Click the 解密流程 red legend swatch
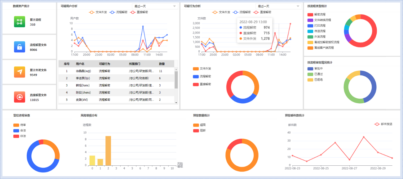 (310, 15)
